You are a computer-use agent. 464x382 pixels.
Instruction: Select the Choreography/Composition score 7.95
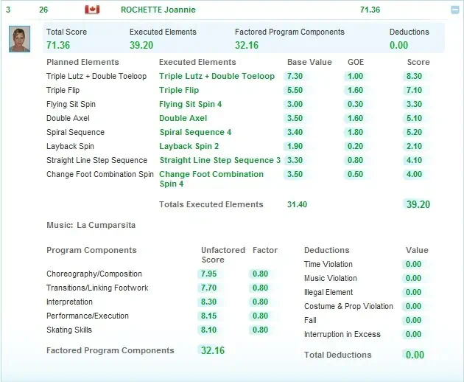tap(208, 274)
